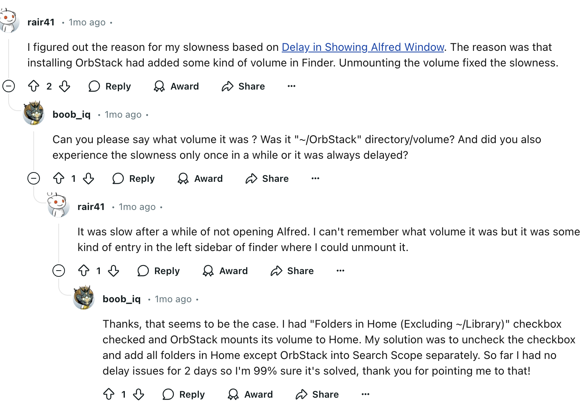
Task: Collapse boob_iq's first reply thread
Action: 34,178
